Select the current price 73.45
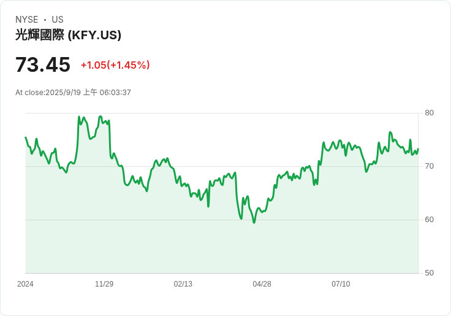Viewport: 451px width, 316px height. [x=43, y=64]
